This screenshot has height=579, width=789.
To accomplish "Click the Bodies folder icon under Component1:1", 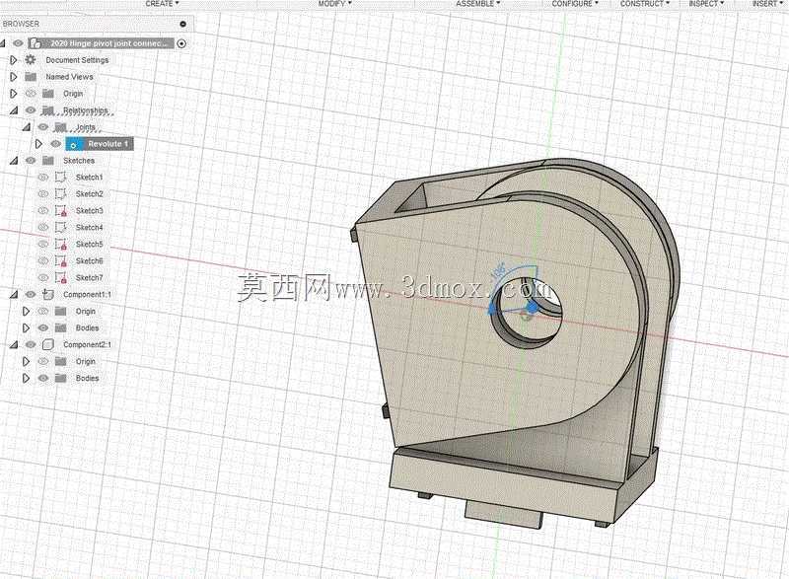I will click(x=60, y=328).
